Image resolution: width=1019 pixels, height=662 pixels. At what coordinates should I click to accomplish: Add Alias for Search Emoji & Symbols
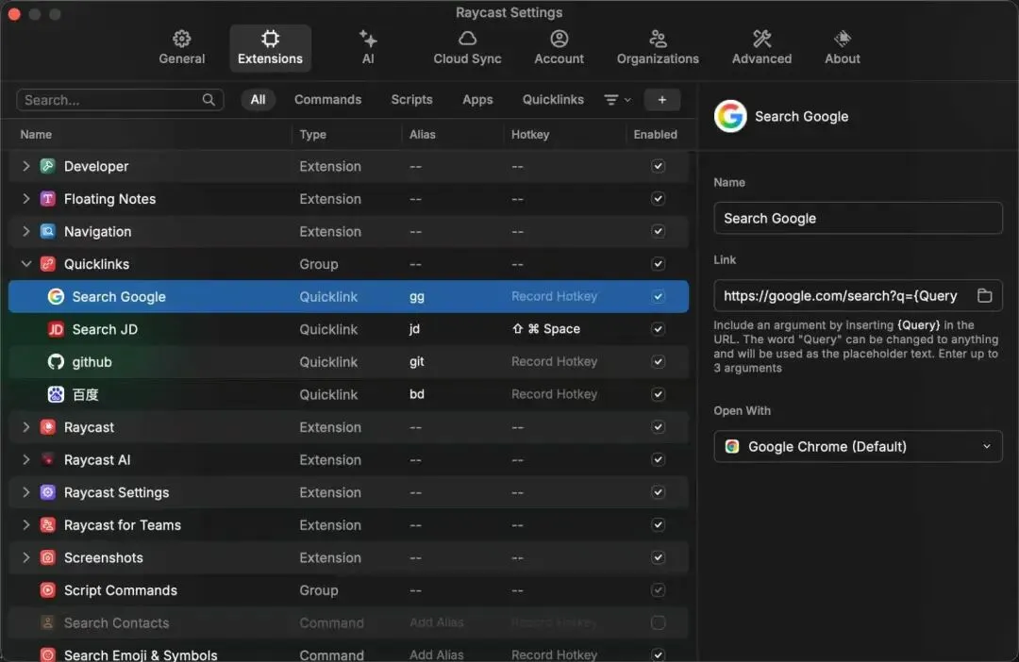pyautogui.click(x=436, y=655)
